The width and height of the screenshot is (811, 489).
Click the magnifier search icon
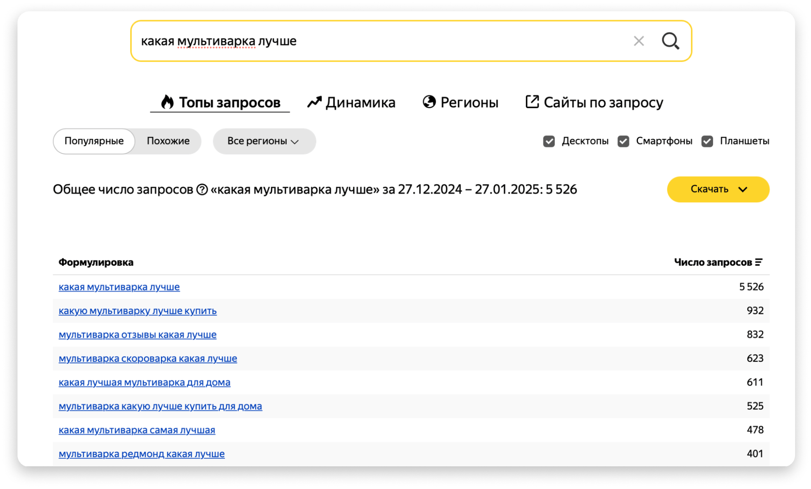point(670,41)
